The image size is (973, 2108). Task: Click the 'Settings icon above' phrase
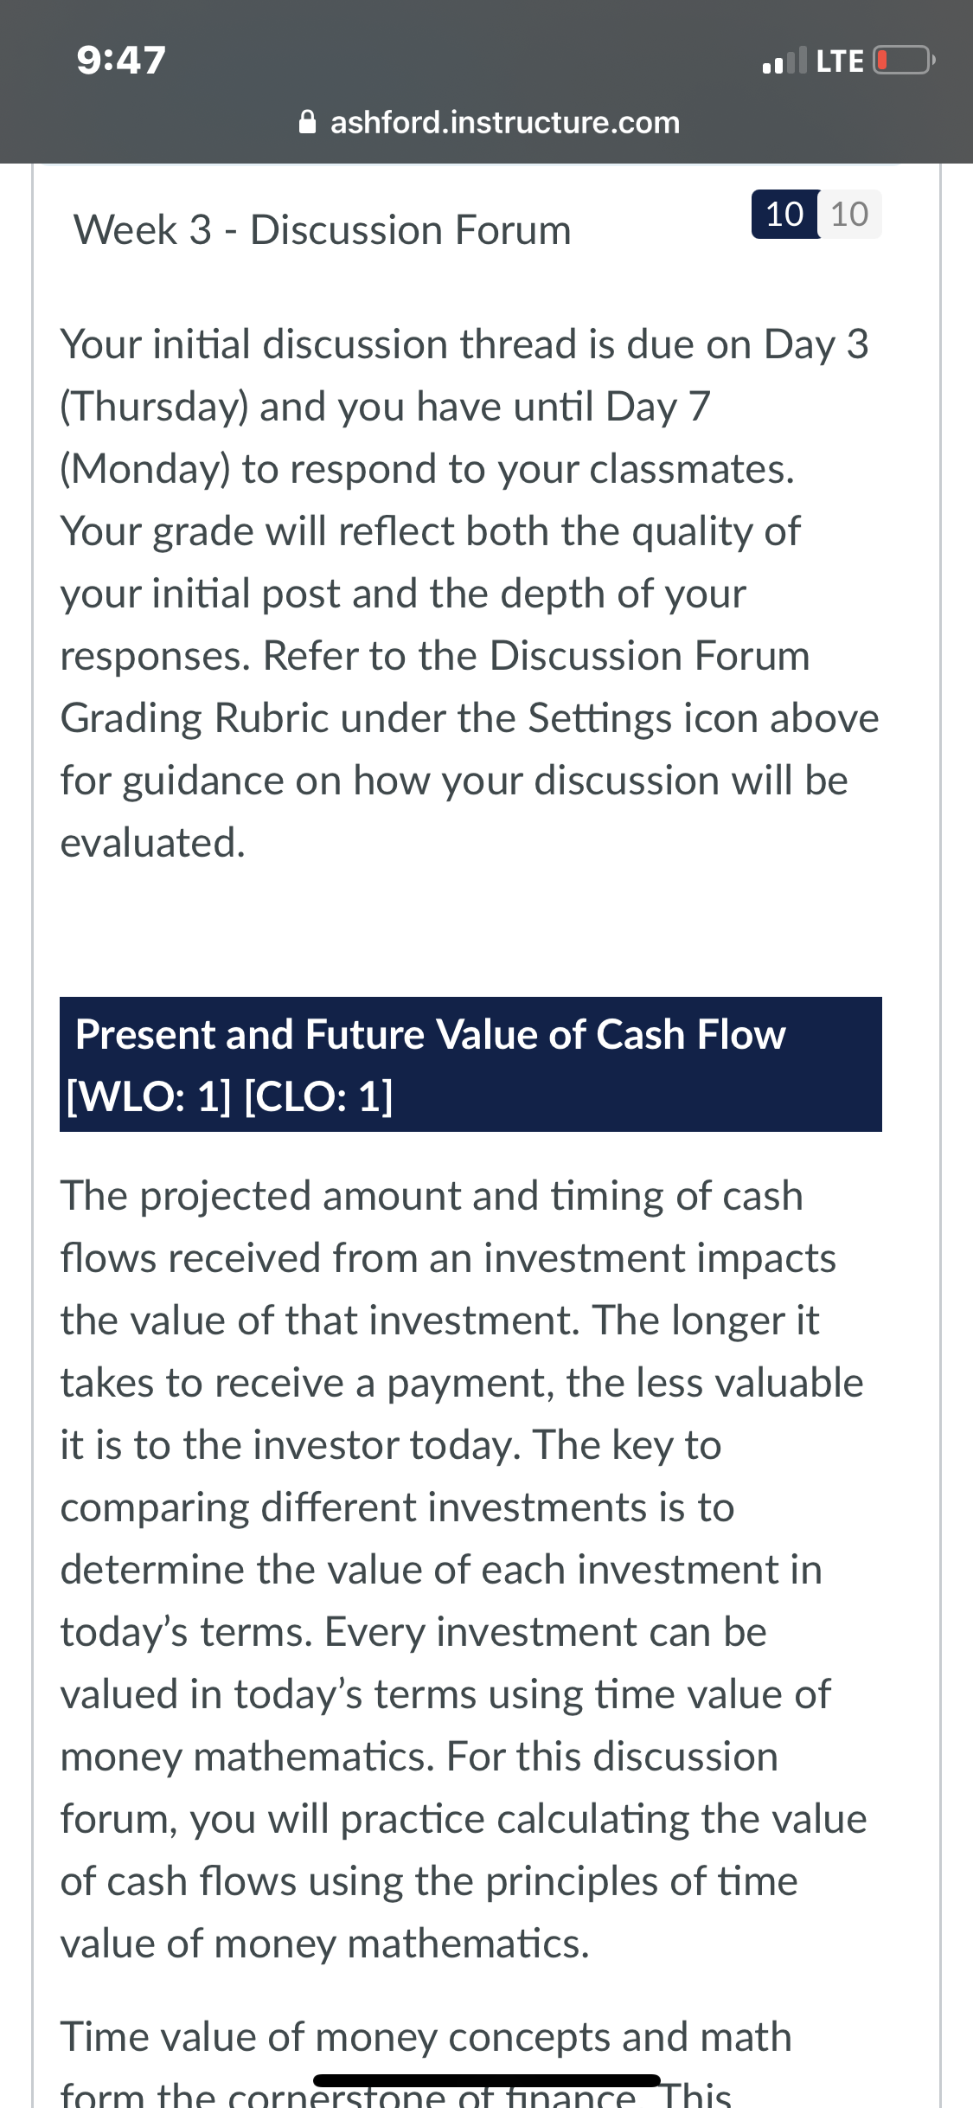coord(703,718)
